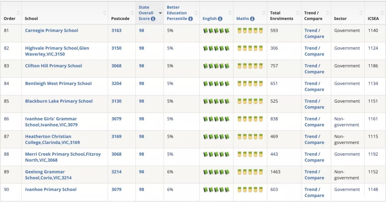Sort table by Order column arrows
The height and width of the screenshot is (202, 386).
tap(18, 13)
